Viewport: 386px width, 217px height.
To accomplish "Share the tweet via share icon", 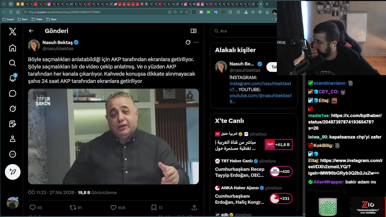I will [194, 208].
